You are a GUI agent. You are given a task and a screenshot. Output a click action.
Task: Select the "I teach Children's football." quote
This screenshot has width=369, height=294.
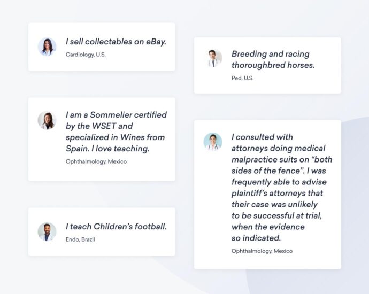(116, 227)
